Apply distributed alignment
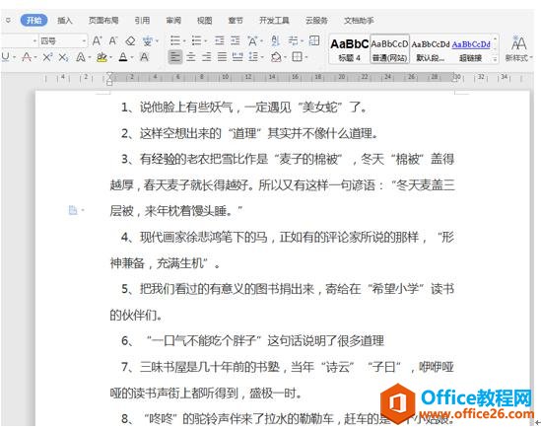 (237, 56)
